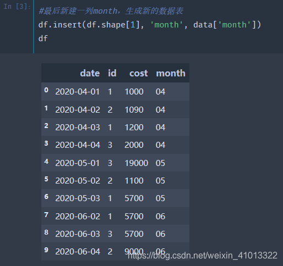Image resolution: width=283 pixels, height=266 pixels.
Task: Click the 'month' column header
Action: point(171,73)
